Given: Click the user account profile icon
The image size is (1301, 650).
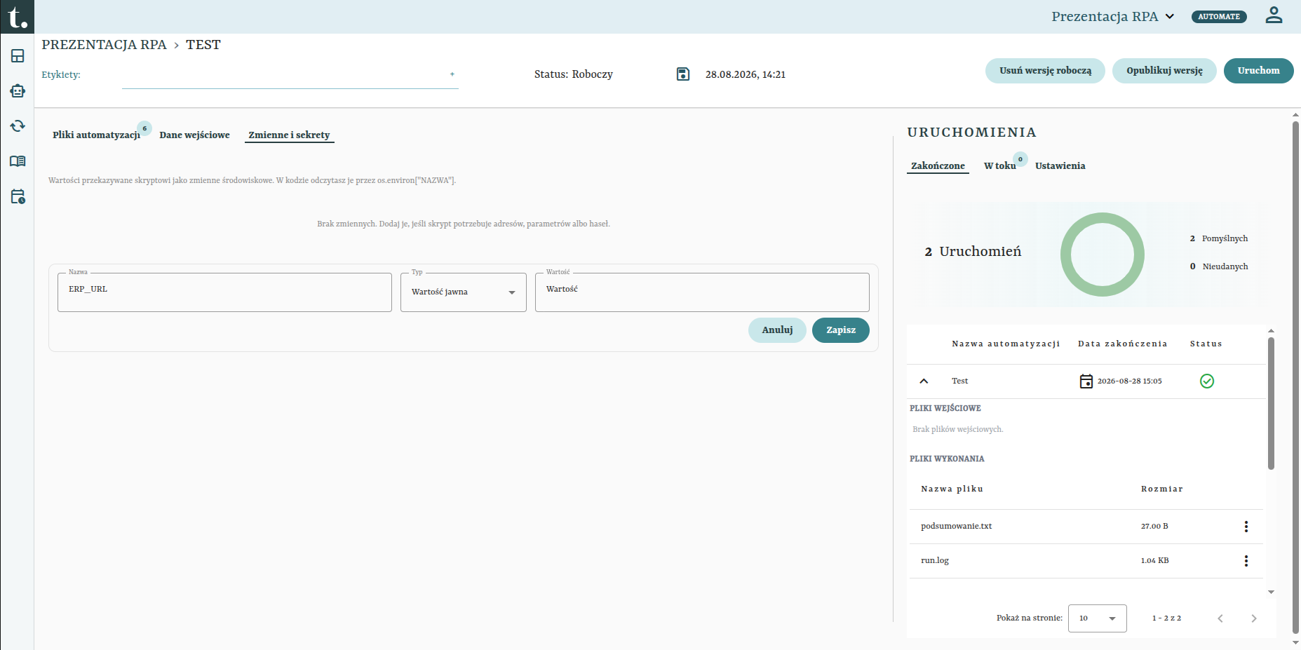Looking at the screenshot, I should pyautogui.click(x=1274, y=15).
